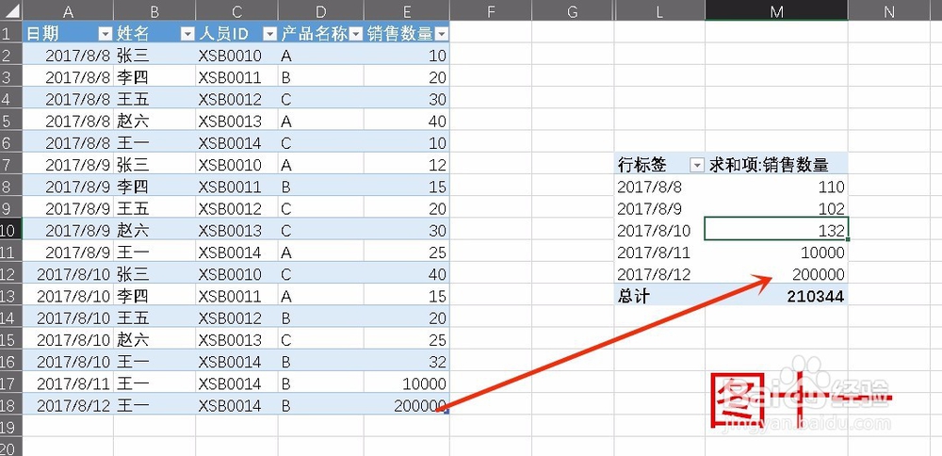Click the 总计 grand total label
This screenshot has width=942, height=456.
pos(659,296)
